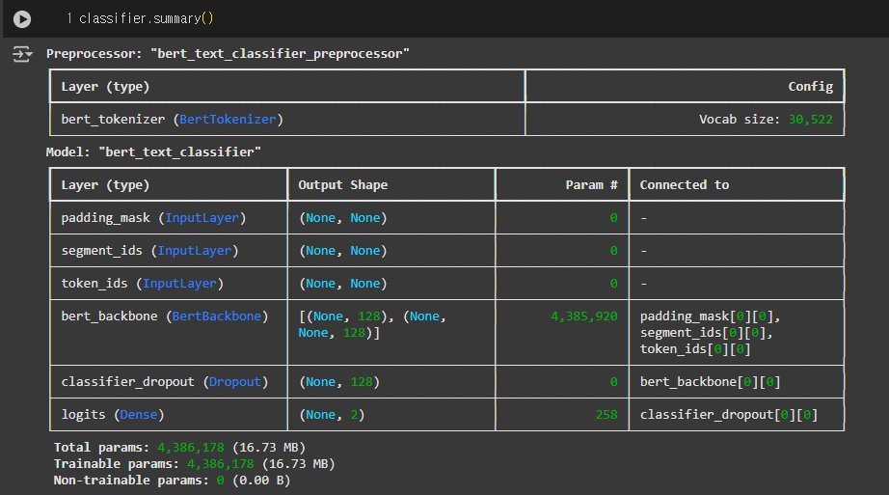
Task: Run the classifier.summary() cell
Action: tap(22, 19)
